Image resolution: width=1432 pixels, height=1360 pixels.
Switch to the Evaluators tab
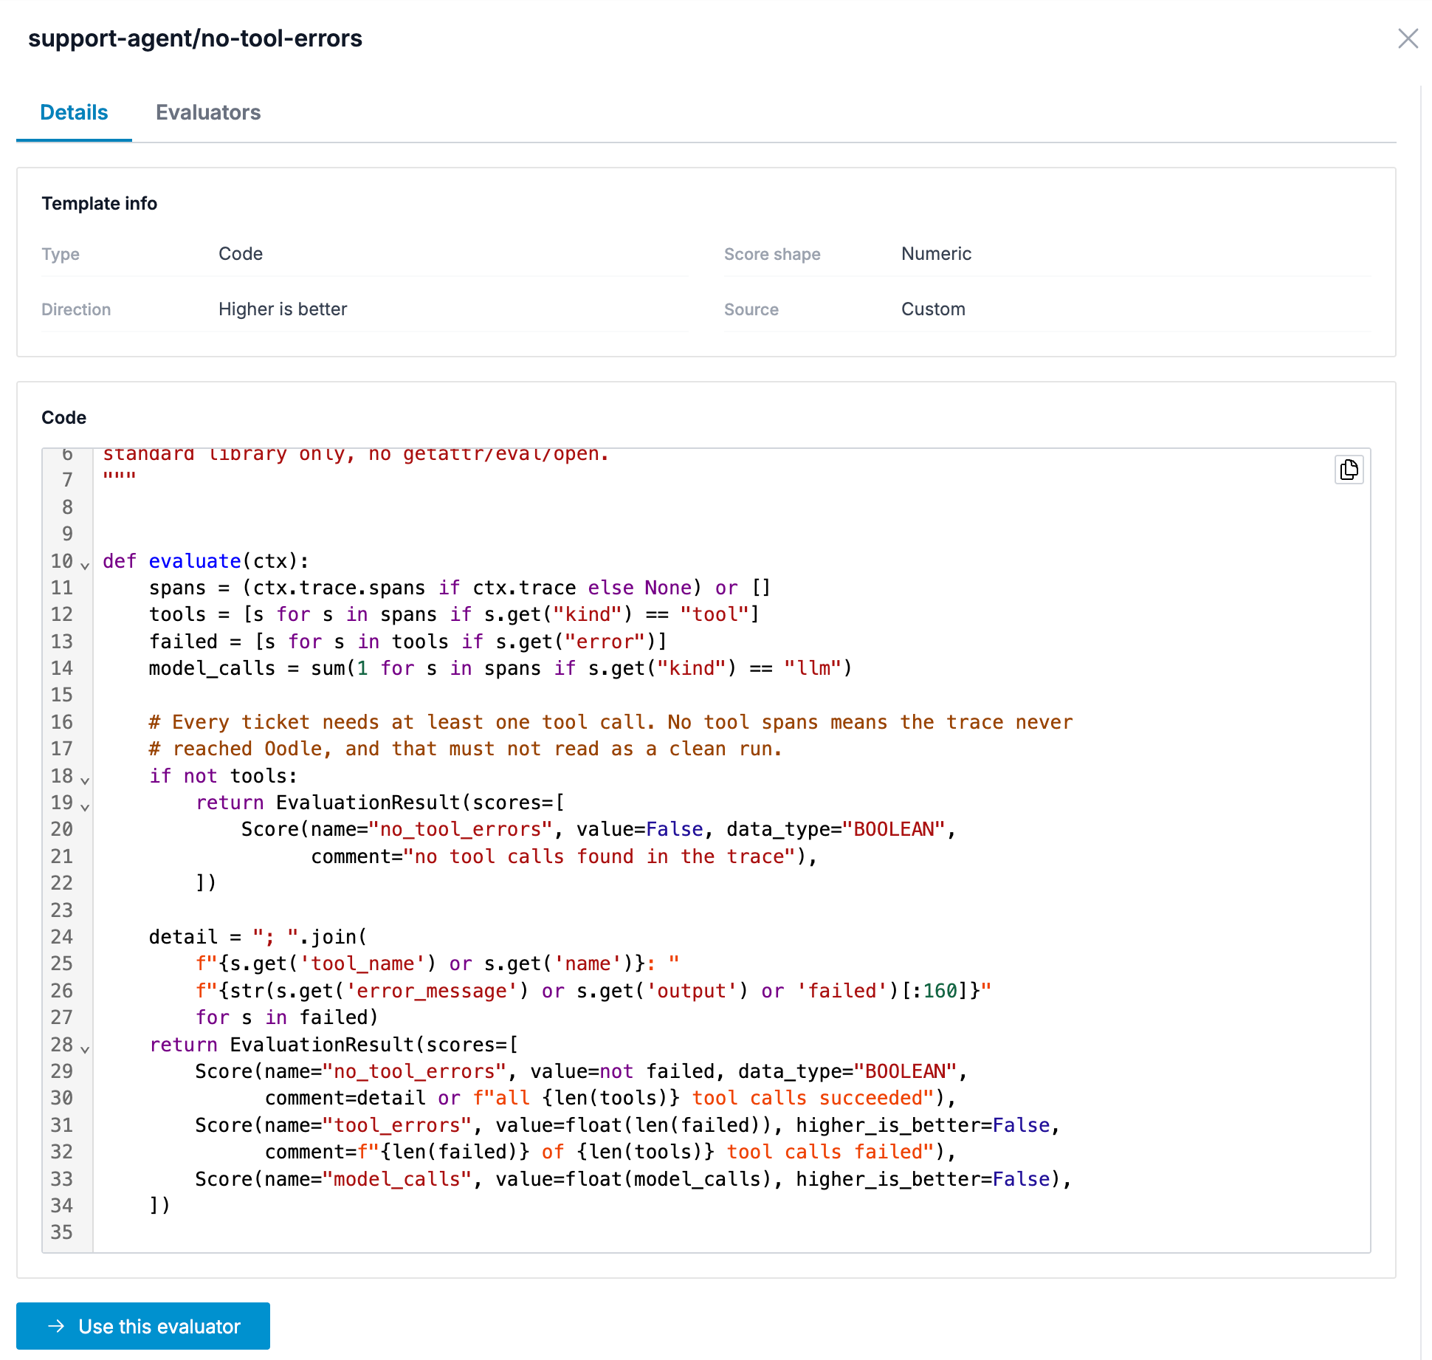[208, 112]
